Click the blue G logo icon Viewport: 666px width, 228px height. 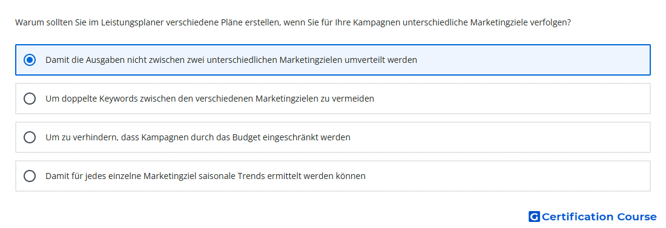534,217
